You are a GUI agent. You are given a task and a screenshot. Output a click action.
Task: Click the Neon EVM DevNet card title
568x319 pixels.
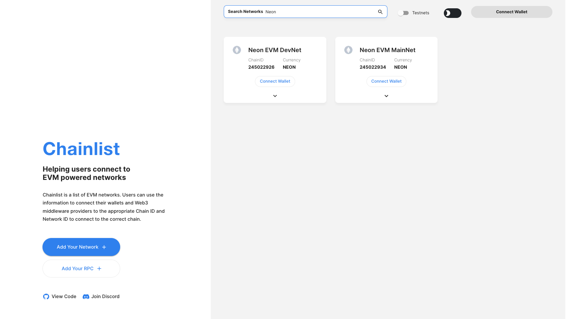point(275,50)
